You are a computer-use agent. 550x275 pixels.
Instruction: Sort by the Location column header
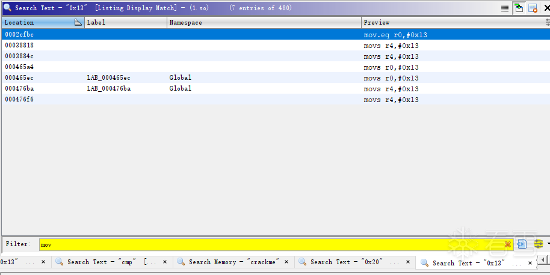[43, 22]
